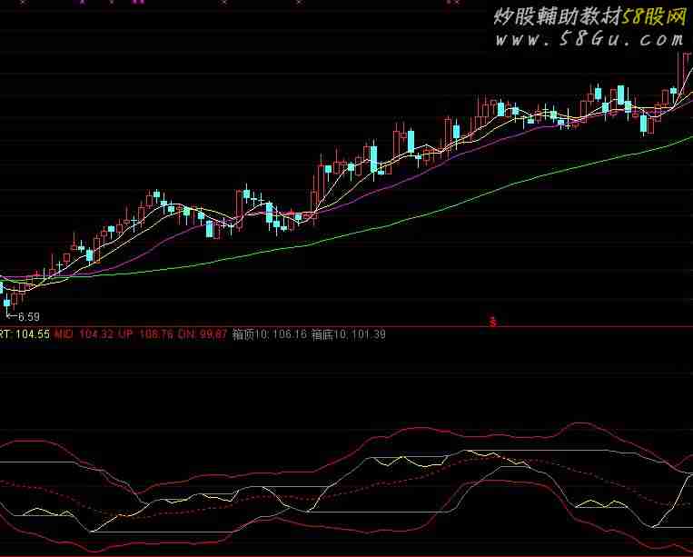The width and height of the screenshot is (693, 557).
Task: Click the arrow beside the 6.59 low
Action: (11, 315)
